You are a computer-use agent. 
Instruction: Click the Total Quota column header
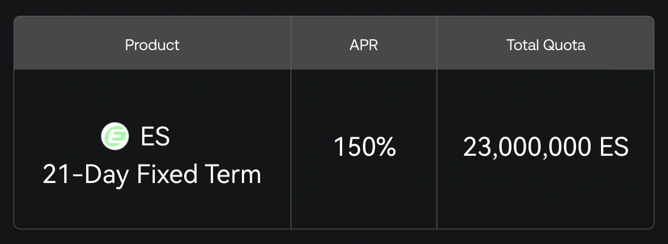(545, 45)
